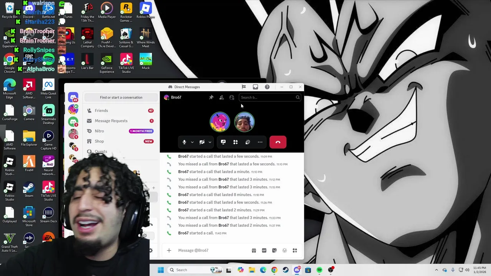
Task: Open Find or start a conversation
Action: point(121,97)
